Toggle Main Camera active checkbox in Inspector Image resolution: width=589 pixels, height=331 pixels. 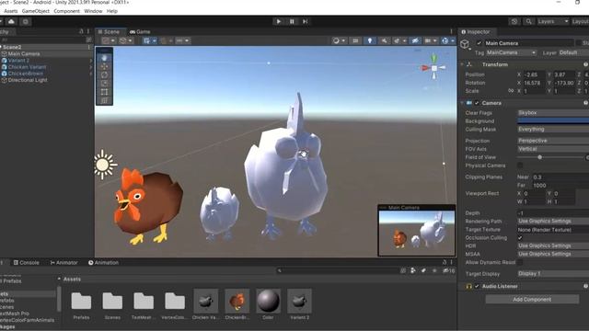[x=479, y=43]
